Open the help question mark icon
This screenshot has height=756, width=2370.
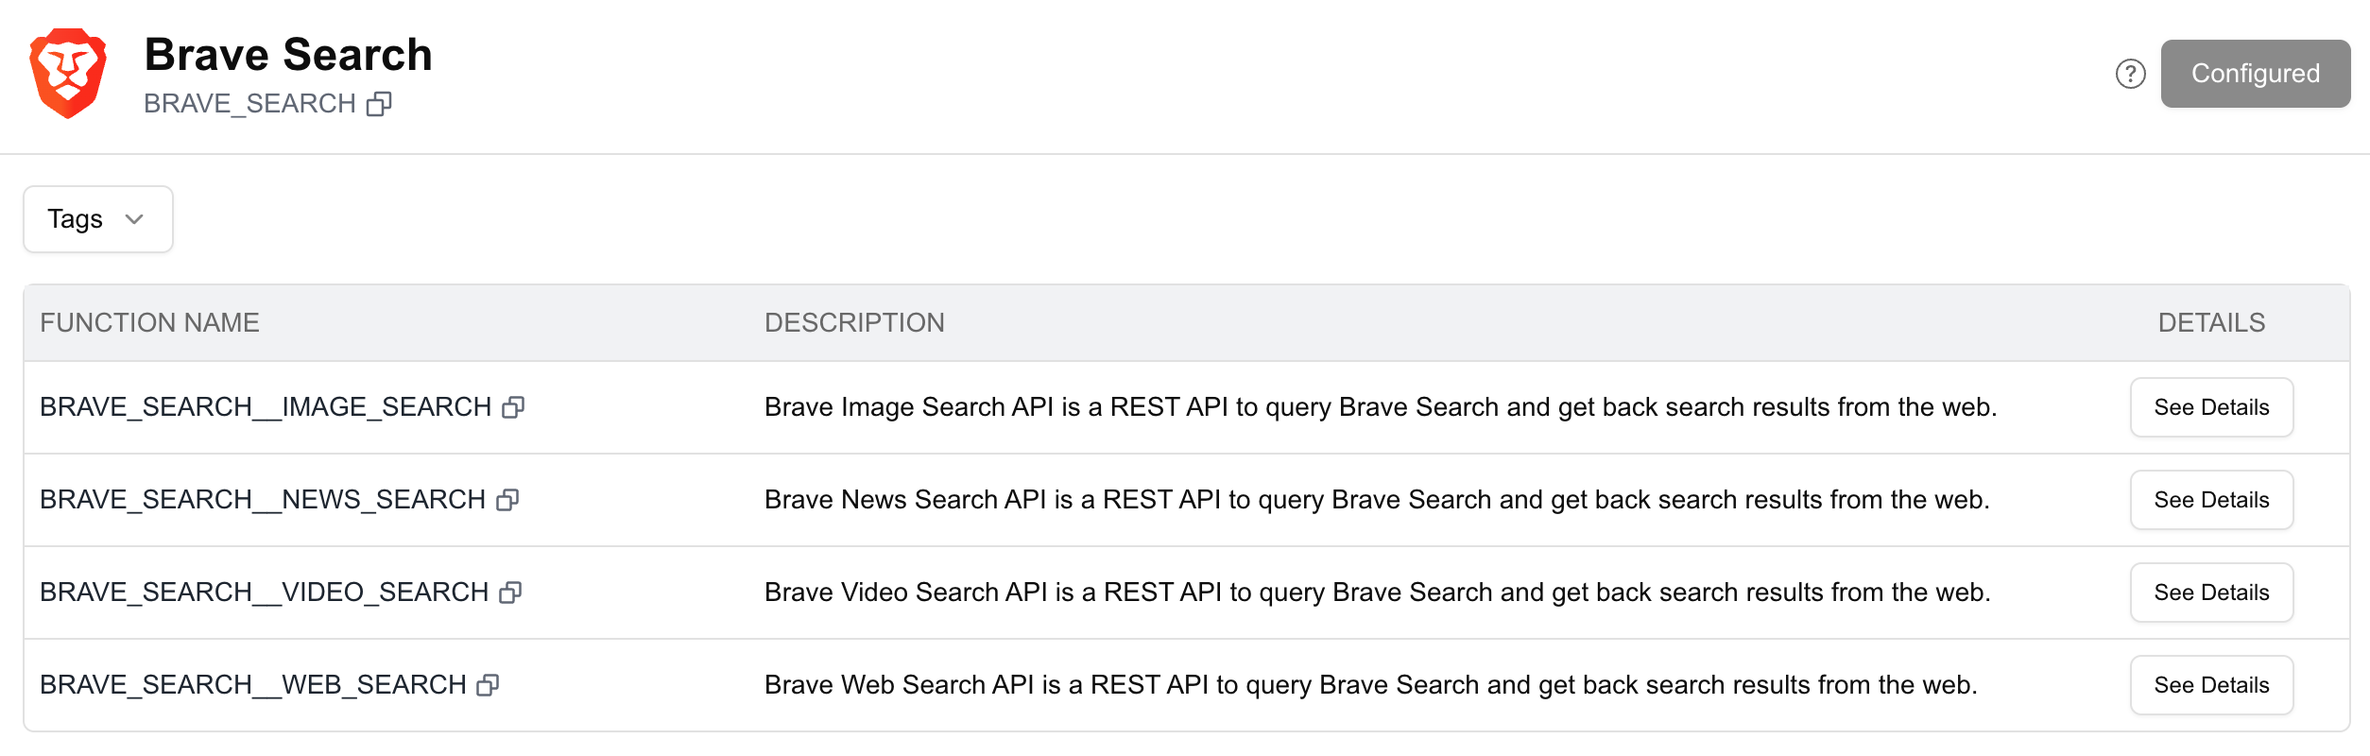pos(2130,74)
